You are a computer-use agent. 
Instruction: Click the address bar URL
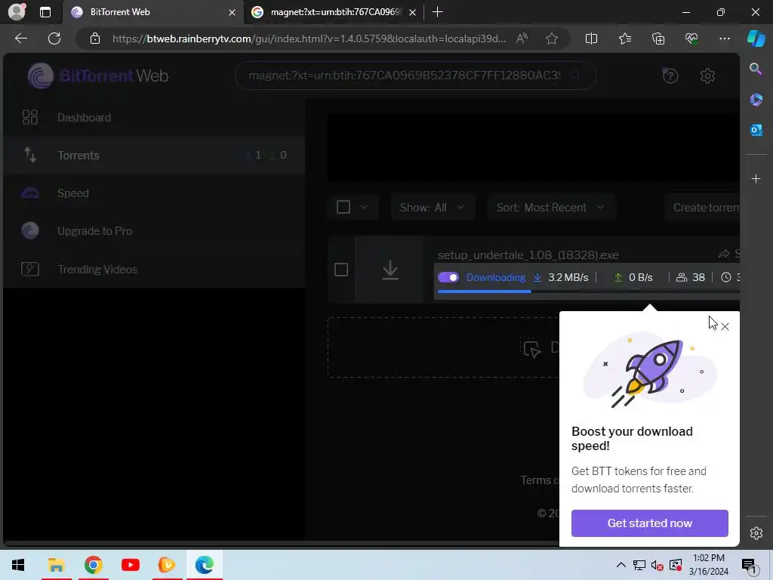pos(309,39)
